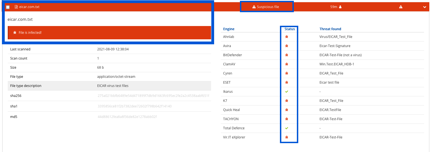Click the Ikarus green checkmark status

point(287,92)
